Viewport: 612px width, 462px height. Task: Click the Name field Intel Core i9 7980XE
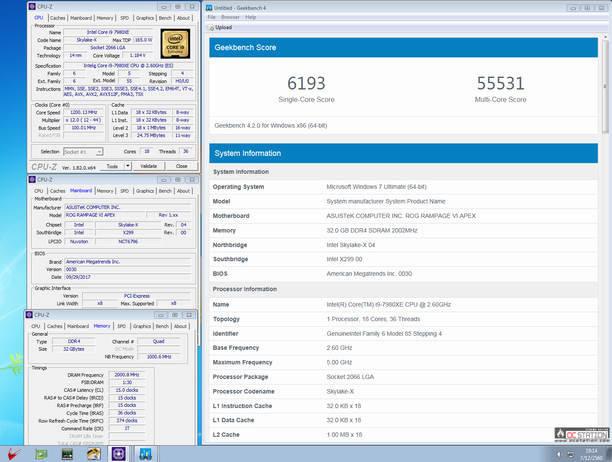tap(108, 32)
